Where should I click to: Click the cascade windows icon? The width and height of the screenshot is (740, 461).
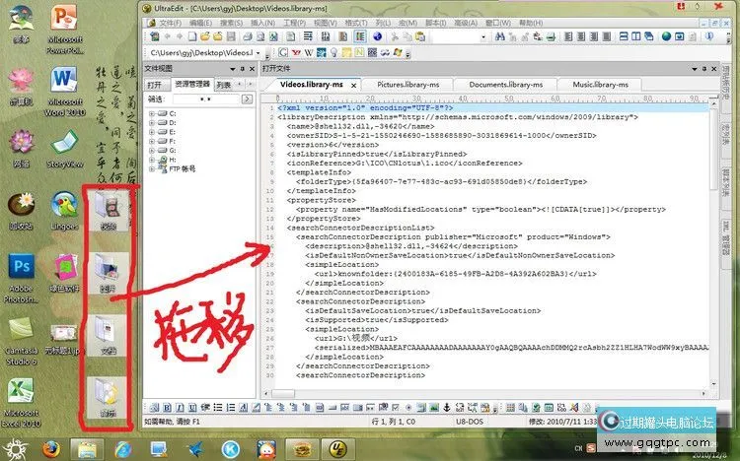[649, 36]
